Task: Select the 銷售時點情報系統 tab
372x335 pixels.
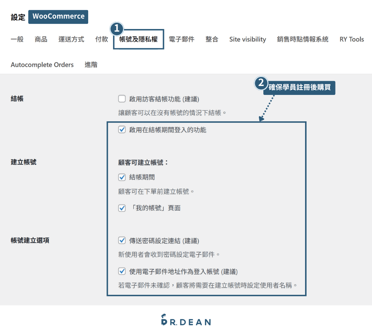Action: click(x=302, y=39)
